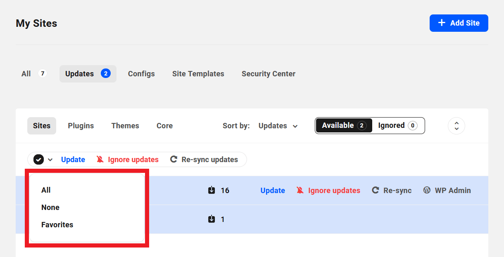Select the Sites sub-tab
Viewport: 504px width, 257px height.
tap(42, 126)
